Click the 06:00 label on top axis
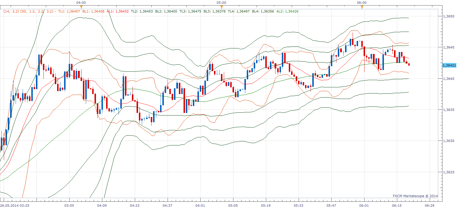The image size is (459, 209). tap(362, 3)
